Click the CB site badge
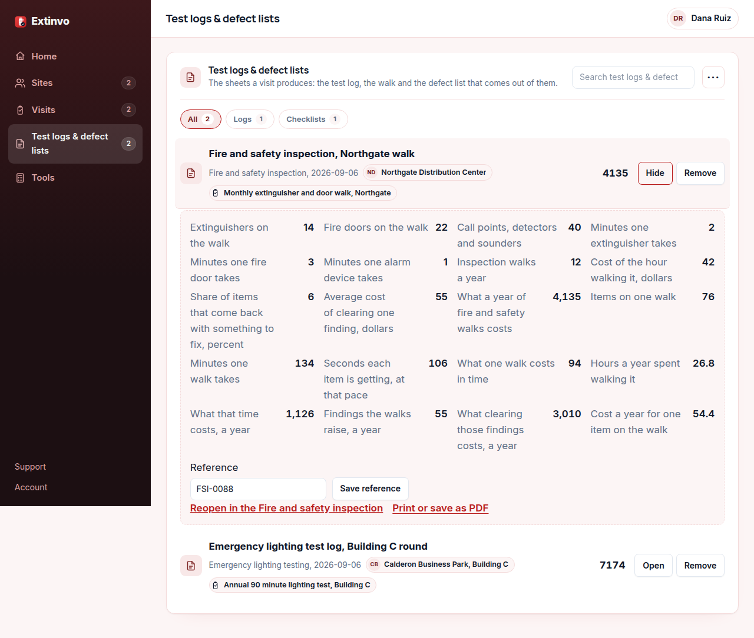Viewport: 754px width, 638px height. [374, 564]
